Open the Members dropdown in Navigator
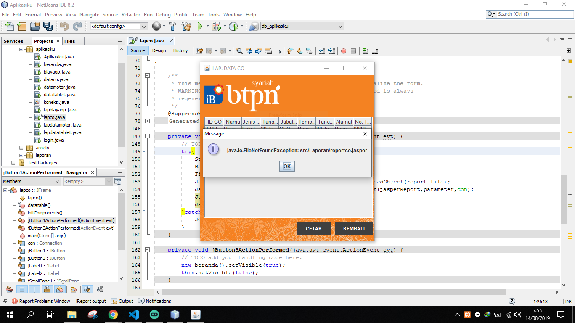 point(32,181)
